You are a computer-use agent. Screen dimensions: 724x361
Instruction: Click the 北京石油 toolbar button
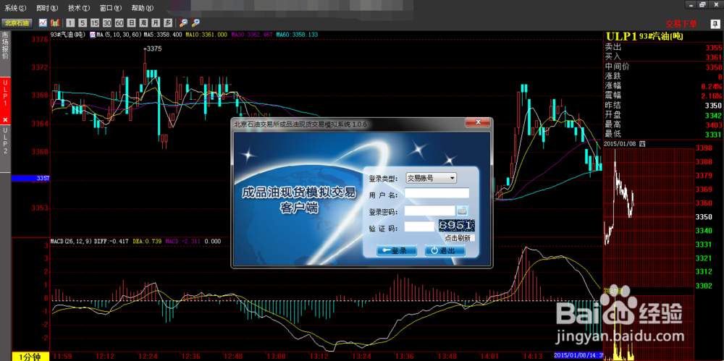17,22
